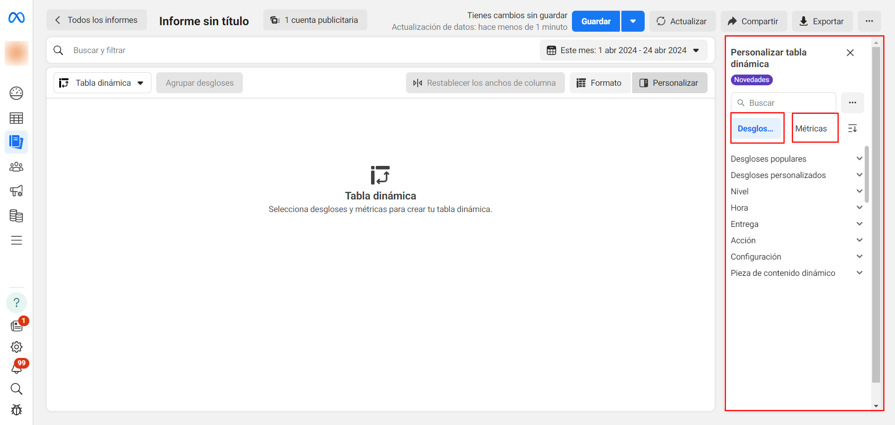Open the advertising settings megaphone icon
Viewport: 895px width, 425px height.
[16, 191]
